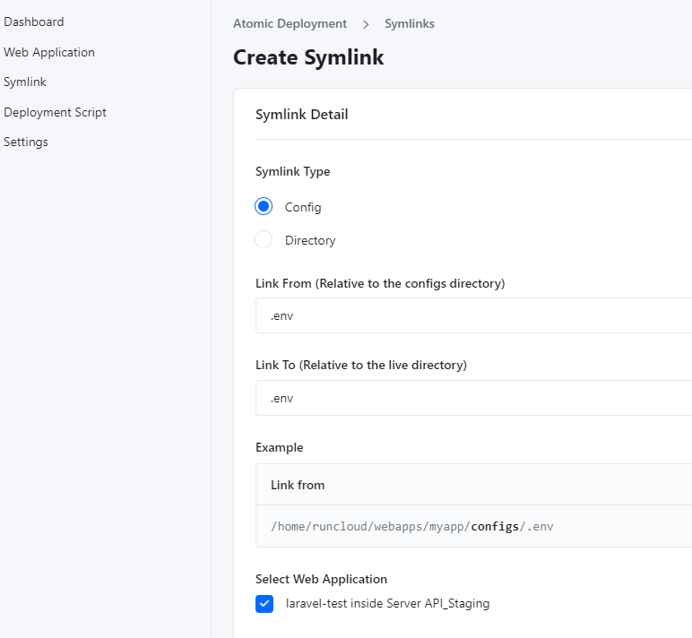Click the laravel-test inside Server API_Staging label
The height and width of the screenshot is (638, 692).
pos(387,603)
